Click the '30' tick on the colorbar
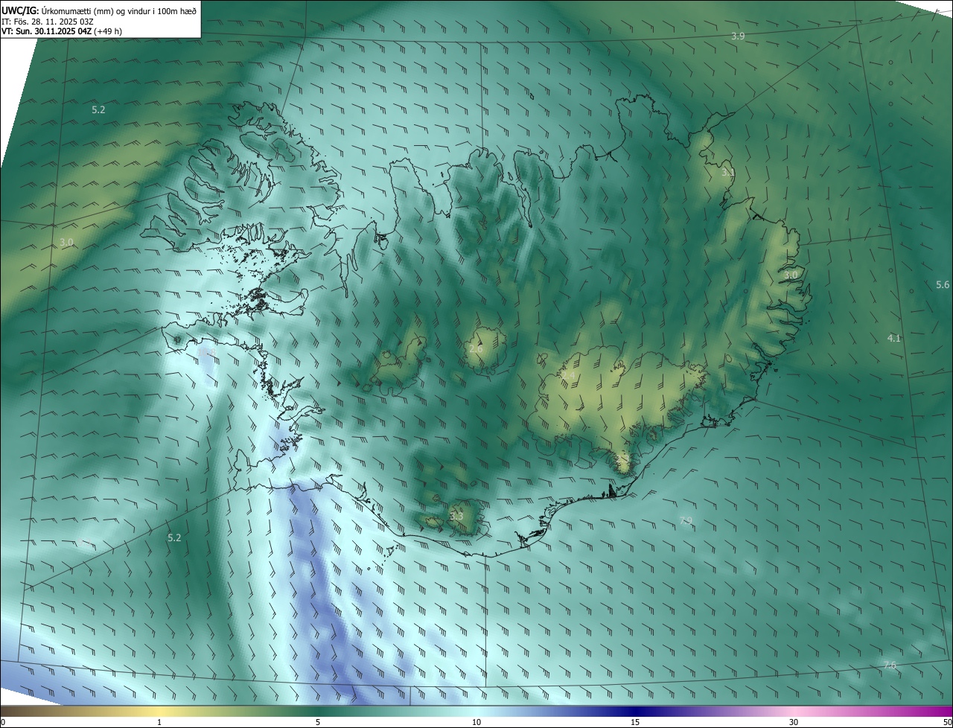The width and height of the screenshot is (953, 728). (x=794, y=722)
